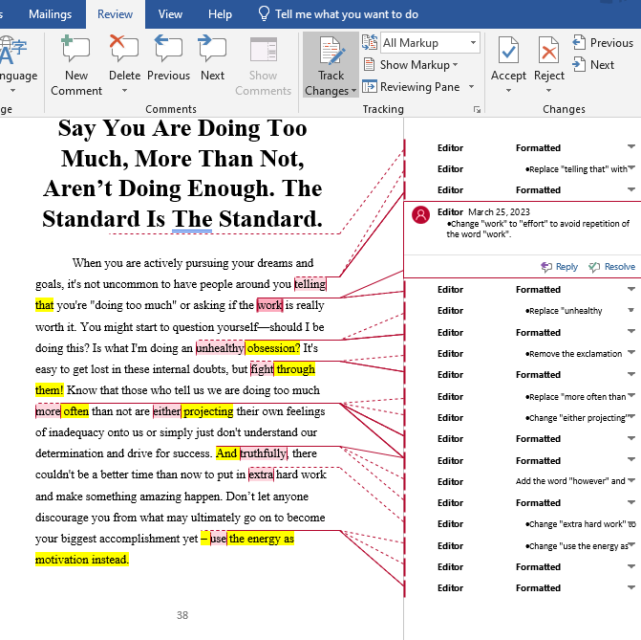Reply to the Editor comment
641x640 pixels.
click(x=560, y=267)
